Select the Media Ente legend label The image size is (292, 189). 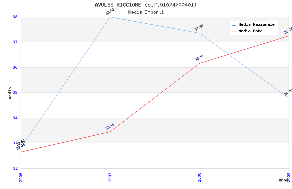(250, 31)
